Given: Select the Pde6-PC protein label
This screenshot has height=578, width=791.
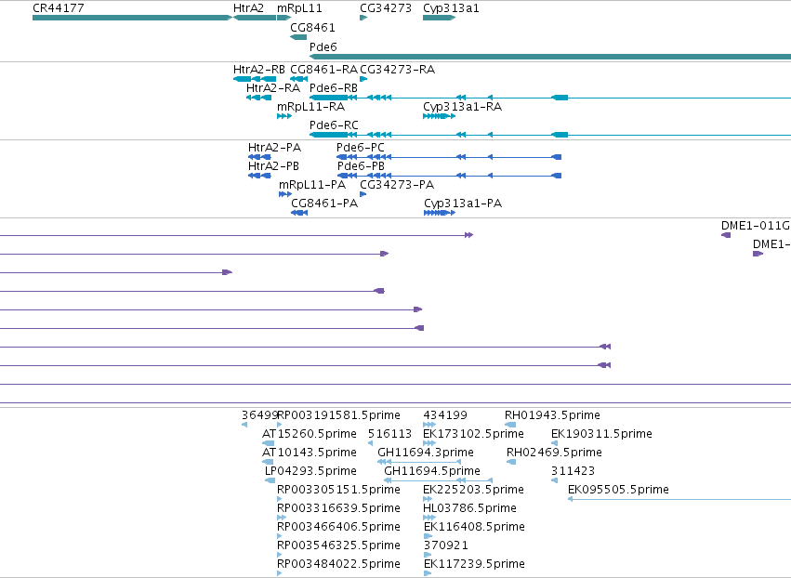Looking at the screenshot, I should coord(361,147).
